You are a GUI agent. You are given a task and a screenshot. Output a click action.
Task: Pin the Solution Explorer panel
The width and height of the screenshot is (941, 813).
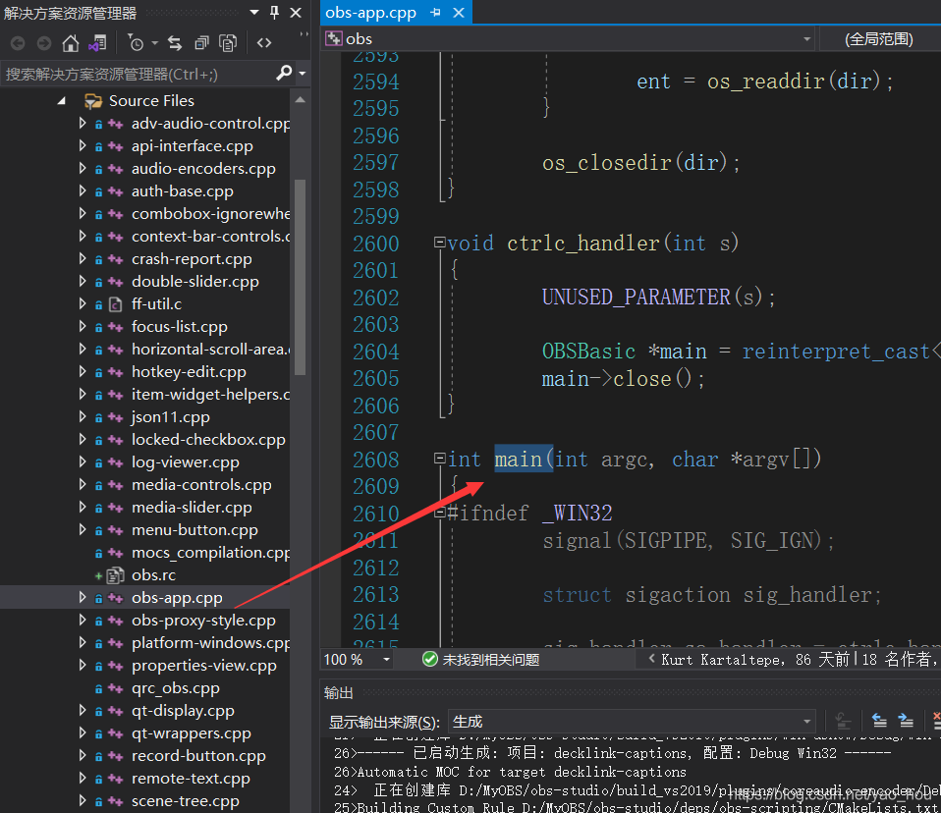tap(274, 12)
